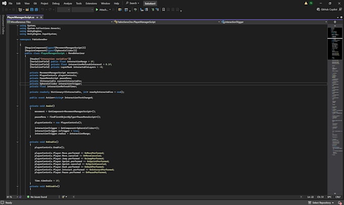
Task: Open the Git menu
Action: coord(35,4)
